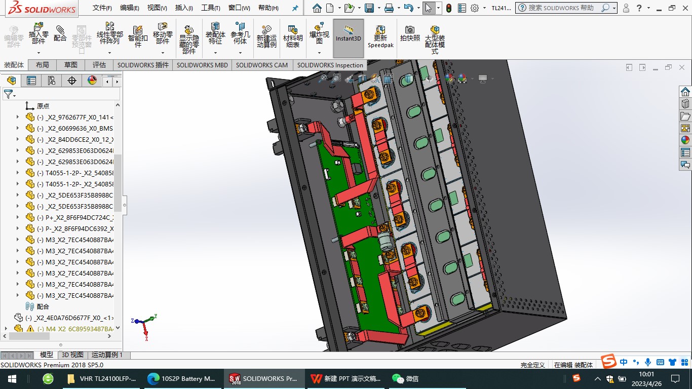
Task: Click the SOLIDWORKS help search field
Action: pyautogui.click(x=561, y=8)
